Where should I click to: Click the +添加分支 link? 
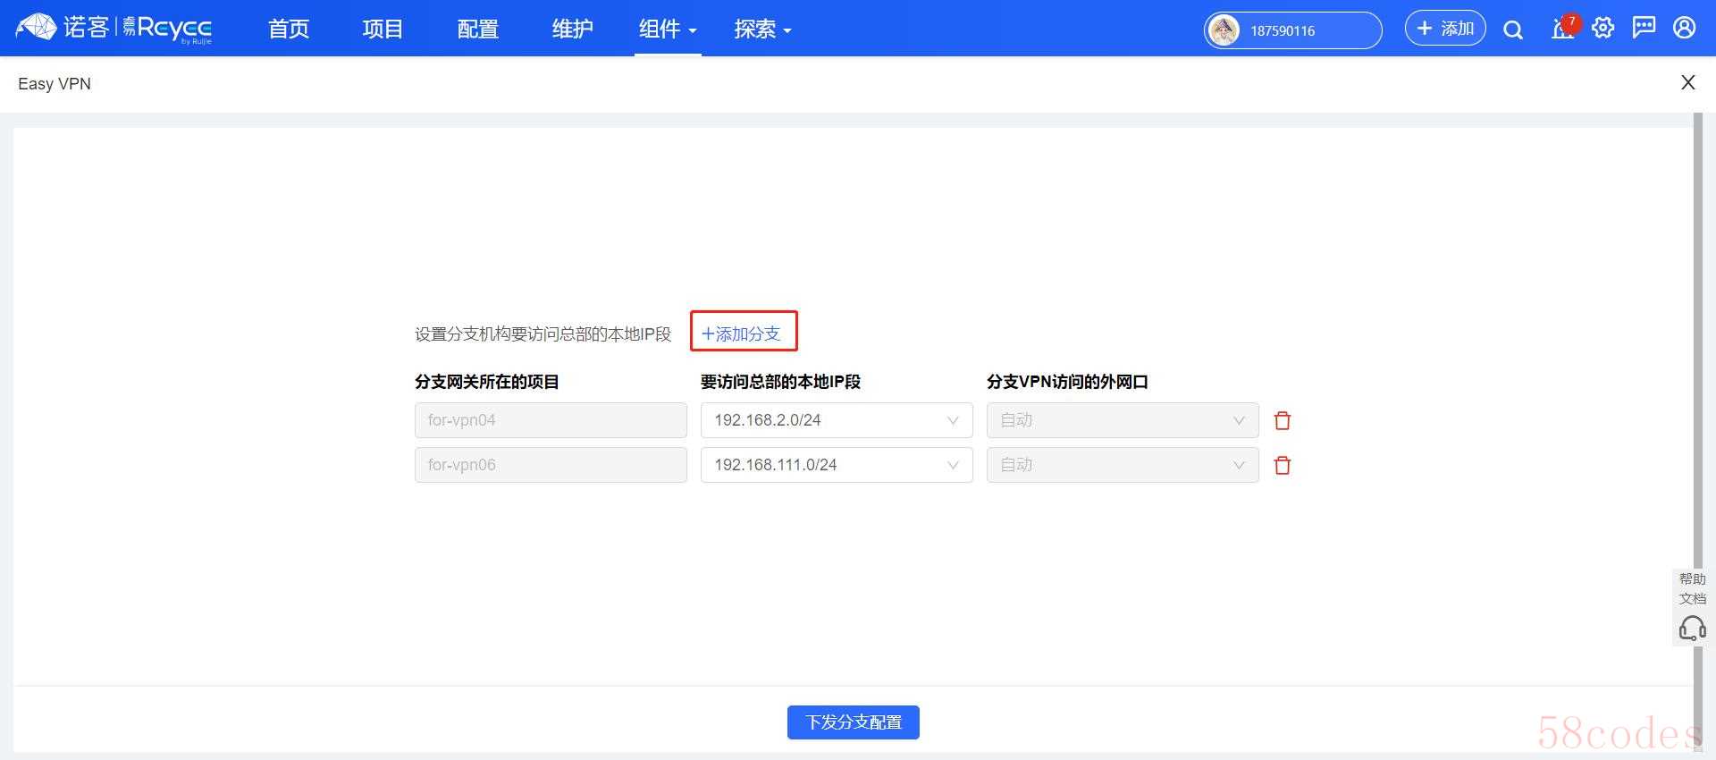(742, 334)
